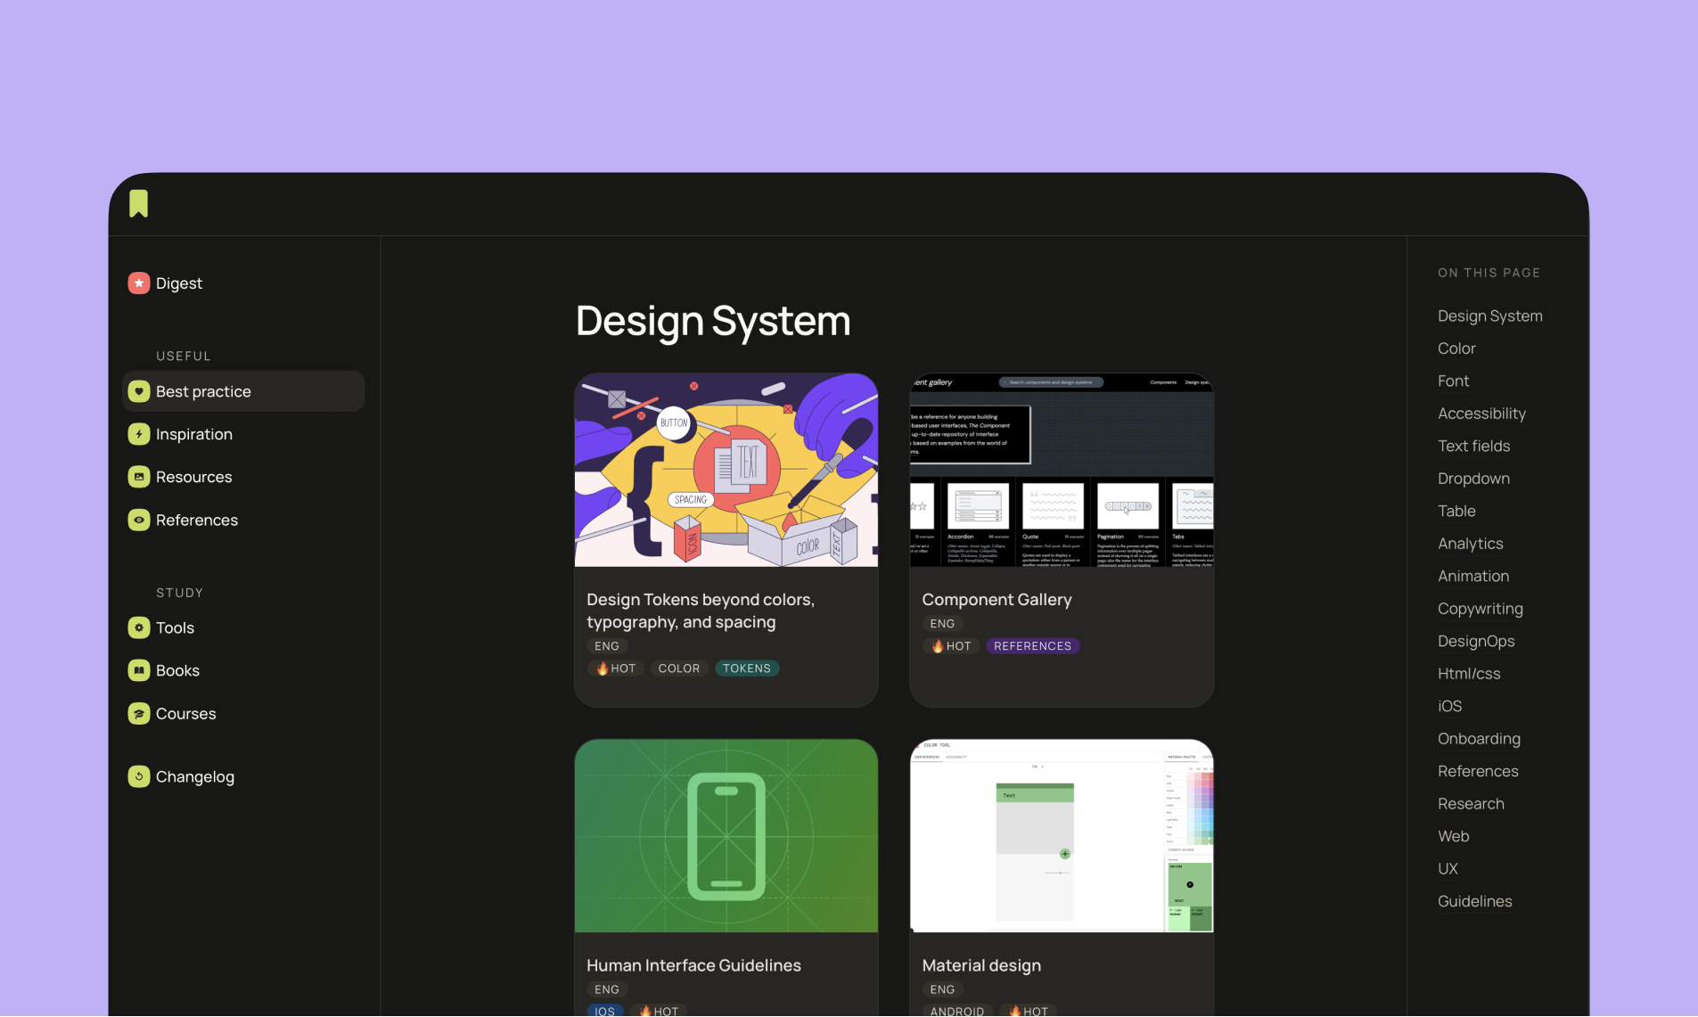Click Material design card title
The height and width of the screenshot is (1017, 1698).
coord(981,965)
